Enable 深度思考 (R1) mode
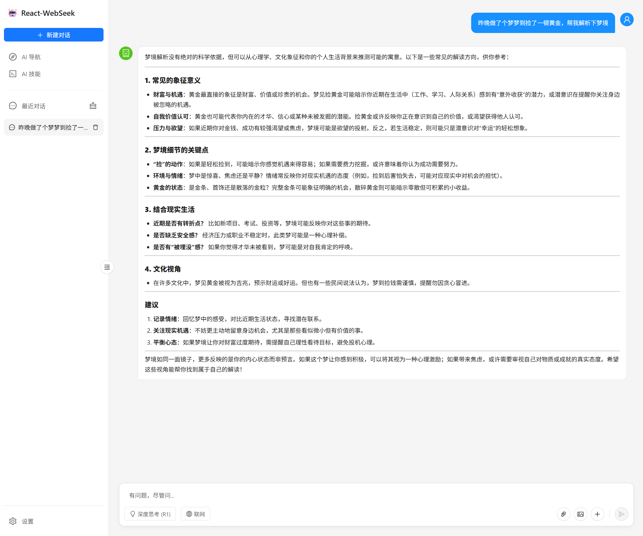The width and height of the screenshot is (643, 536). pyautogui.click(x=150, y=514)
